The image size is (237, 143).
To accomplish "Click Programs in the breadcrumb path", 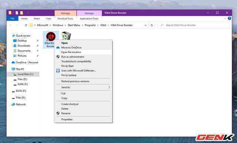I will click(x=90, y=25).
